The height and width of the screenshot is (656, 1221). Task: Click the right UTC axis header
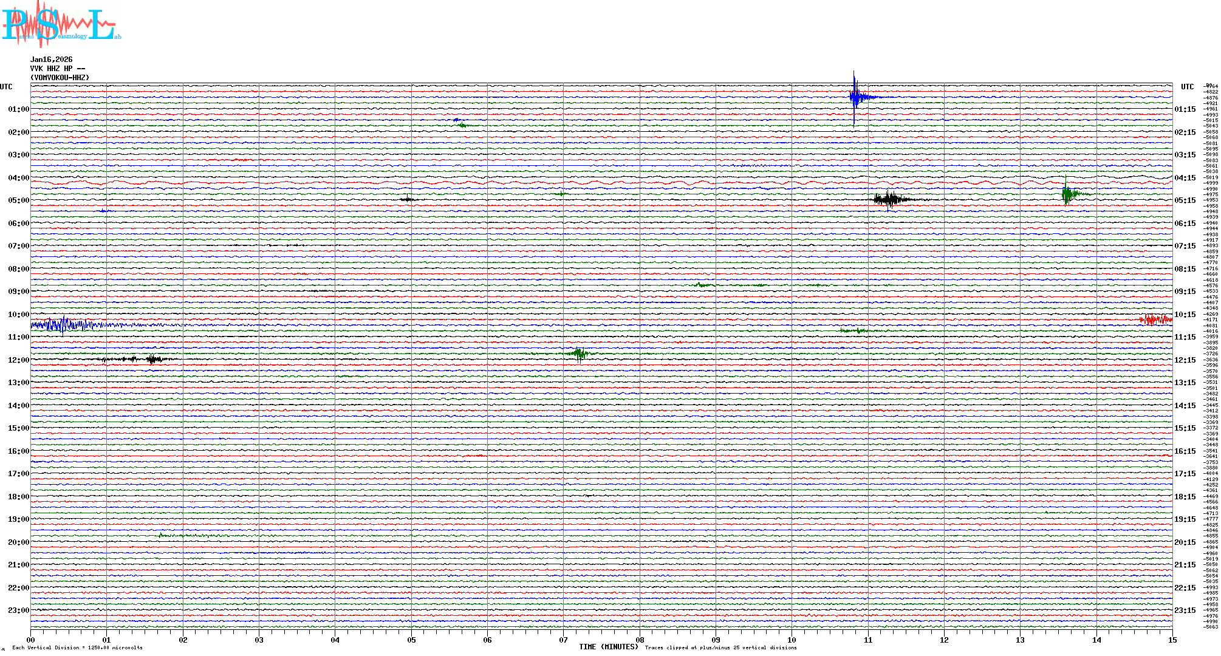click(x=1187, y=87)
